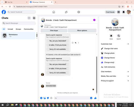Image resolution: width=134 pixels, height=107 pixels.
Task: Open Chrome three-dot menu
Action: pos(132,7)
